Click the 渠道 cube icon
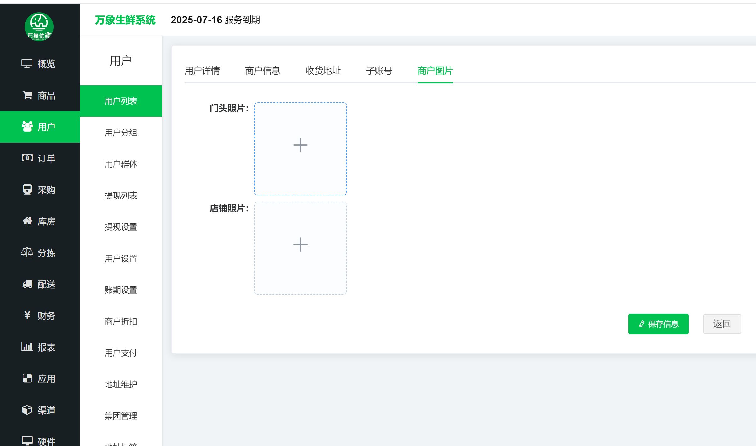756x446 pixels. pos(27,410)
